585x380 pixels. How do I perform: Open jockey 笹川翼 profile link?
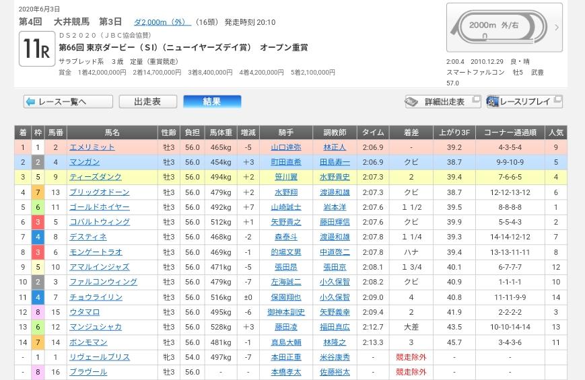(285, 177)
